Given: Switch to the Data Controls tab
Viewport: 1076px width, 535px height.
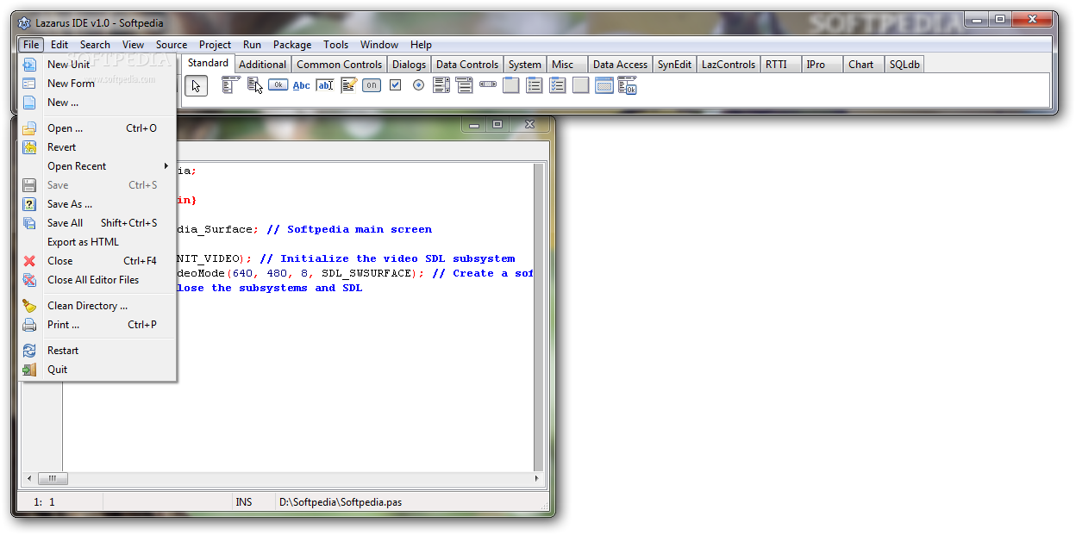Looking at the screenshot, I should pyautogui.click(x=466, y=65).
